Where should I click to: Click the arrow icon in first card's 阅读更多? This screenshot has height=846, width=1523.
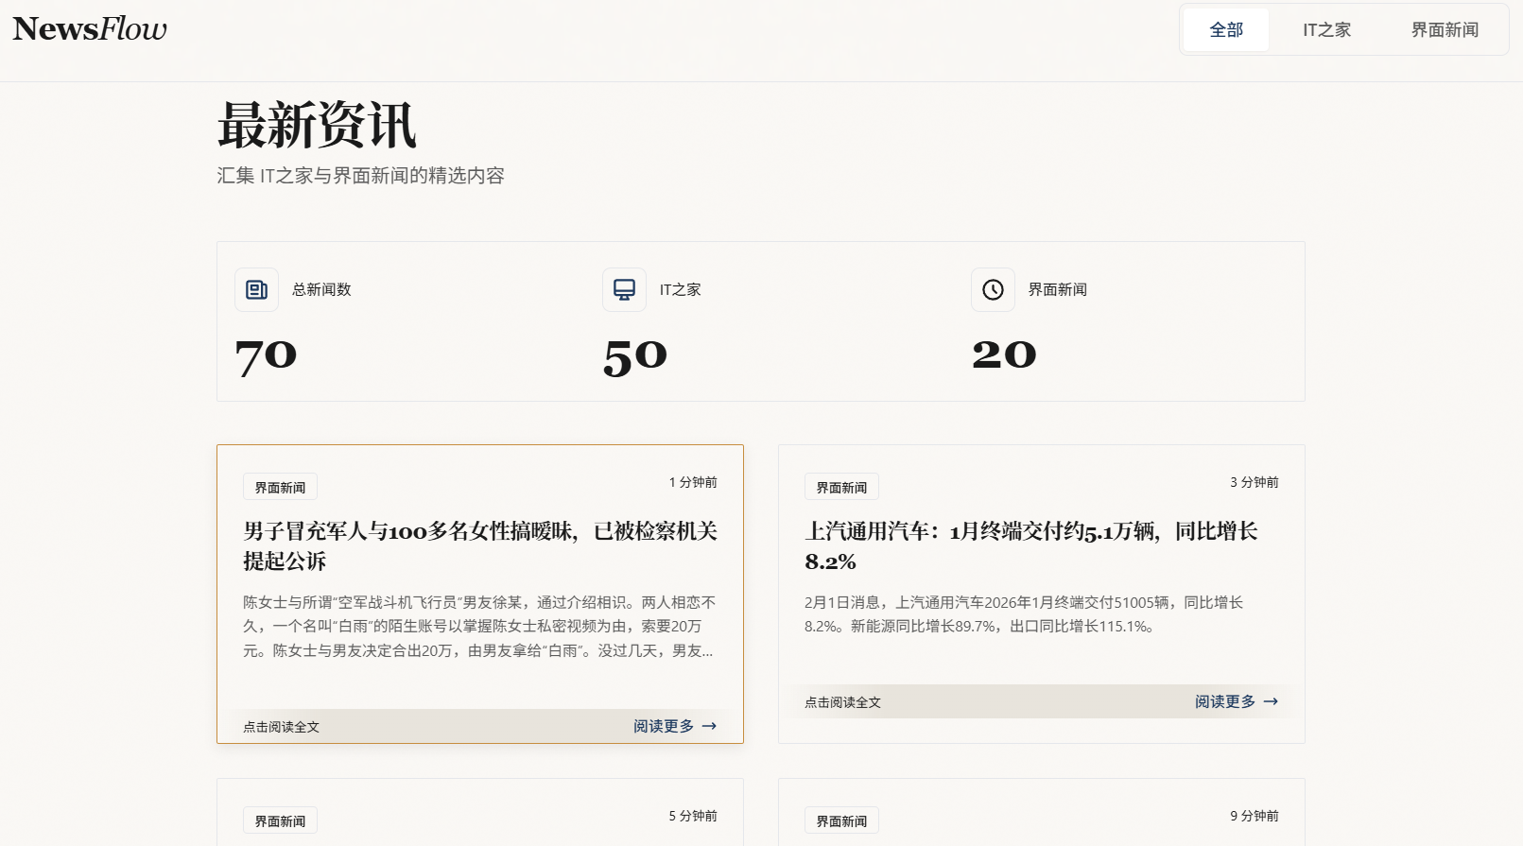tap(709, 726)
